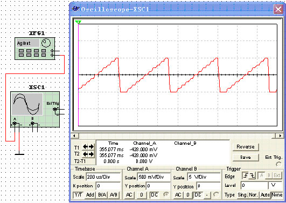Edit Channel A Scale field
This screenshot has width=286, height=203.
tap(154, 177)
